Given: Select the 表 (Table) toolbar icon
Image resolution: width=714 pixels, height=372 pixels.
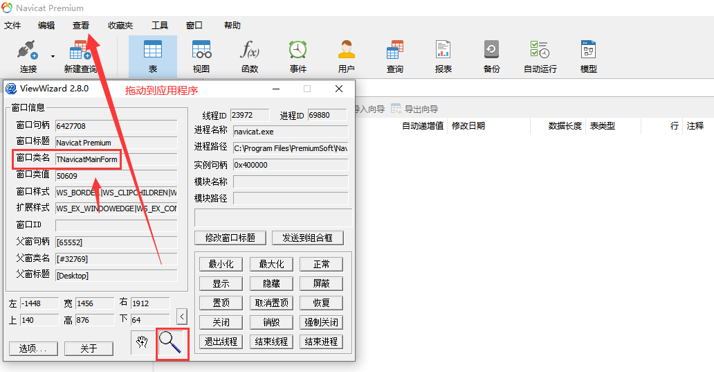Looking at the screenshot, I should coord(152,49).
